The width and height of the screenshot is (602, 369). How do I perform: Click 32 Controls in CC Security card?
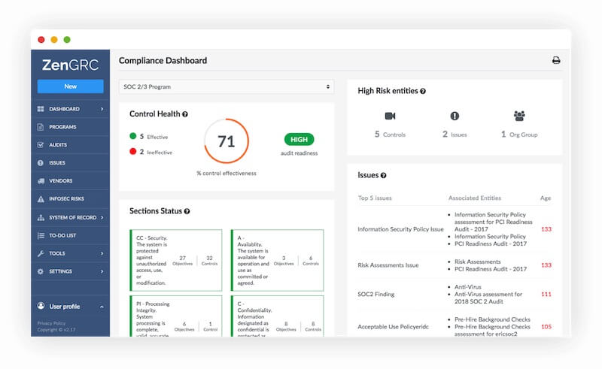210,261
